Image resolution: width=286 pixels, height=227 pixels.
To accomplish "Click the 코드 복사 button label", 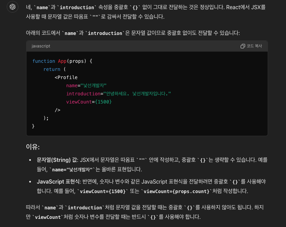I will pos(254,46).
